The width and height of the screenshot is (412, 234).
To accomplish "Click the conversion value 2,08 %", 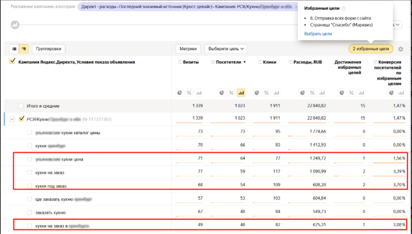I will (x=399, y=225).
